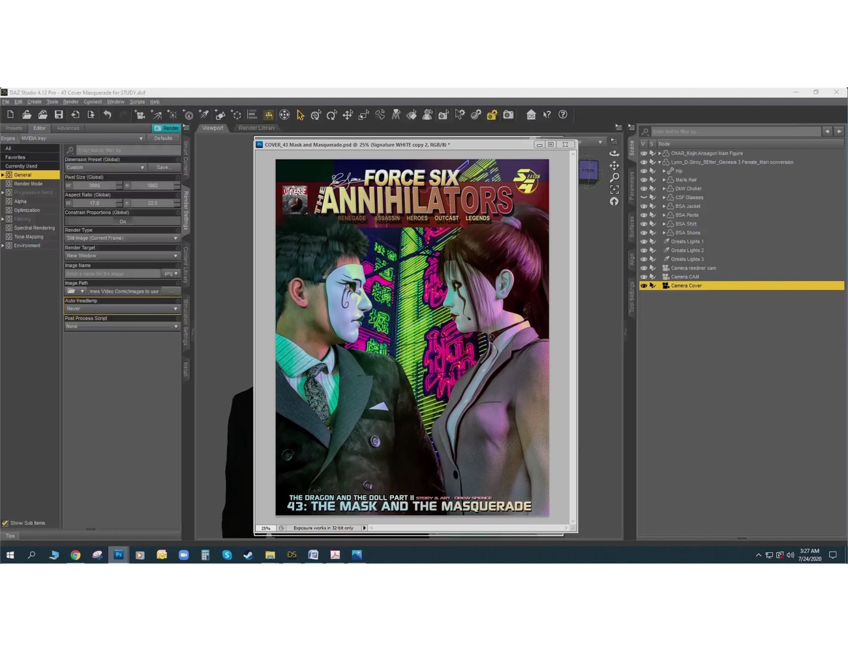Screen dimensions: 848x652
Task: Click the Create New Point Light icon
Action: (x=172, y=115)
